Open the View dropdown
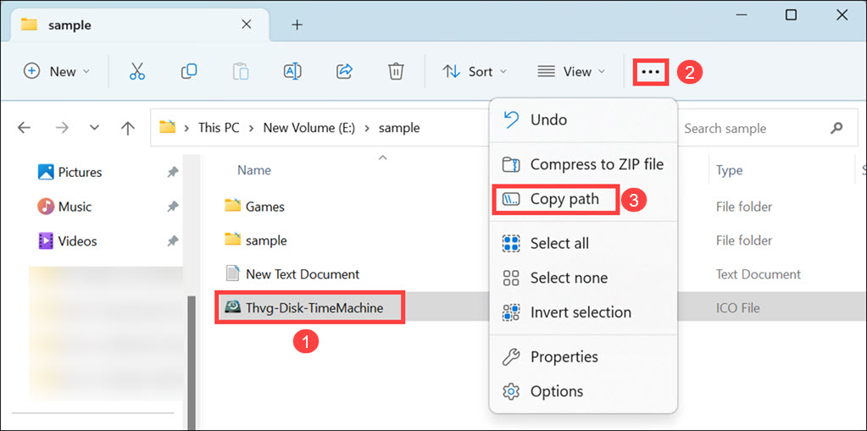Viewport: 867px width, 431px height. (x=572, y=72)
